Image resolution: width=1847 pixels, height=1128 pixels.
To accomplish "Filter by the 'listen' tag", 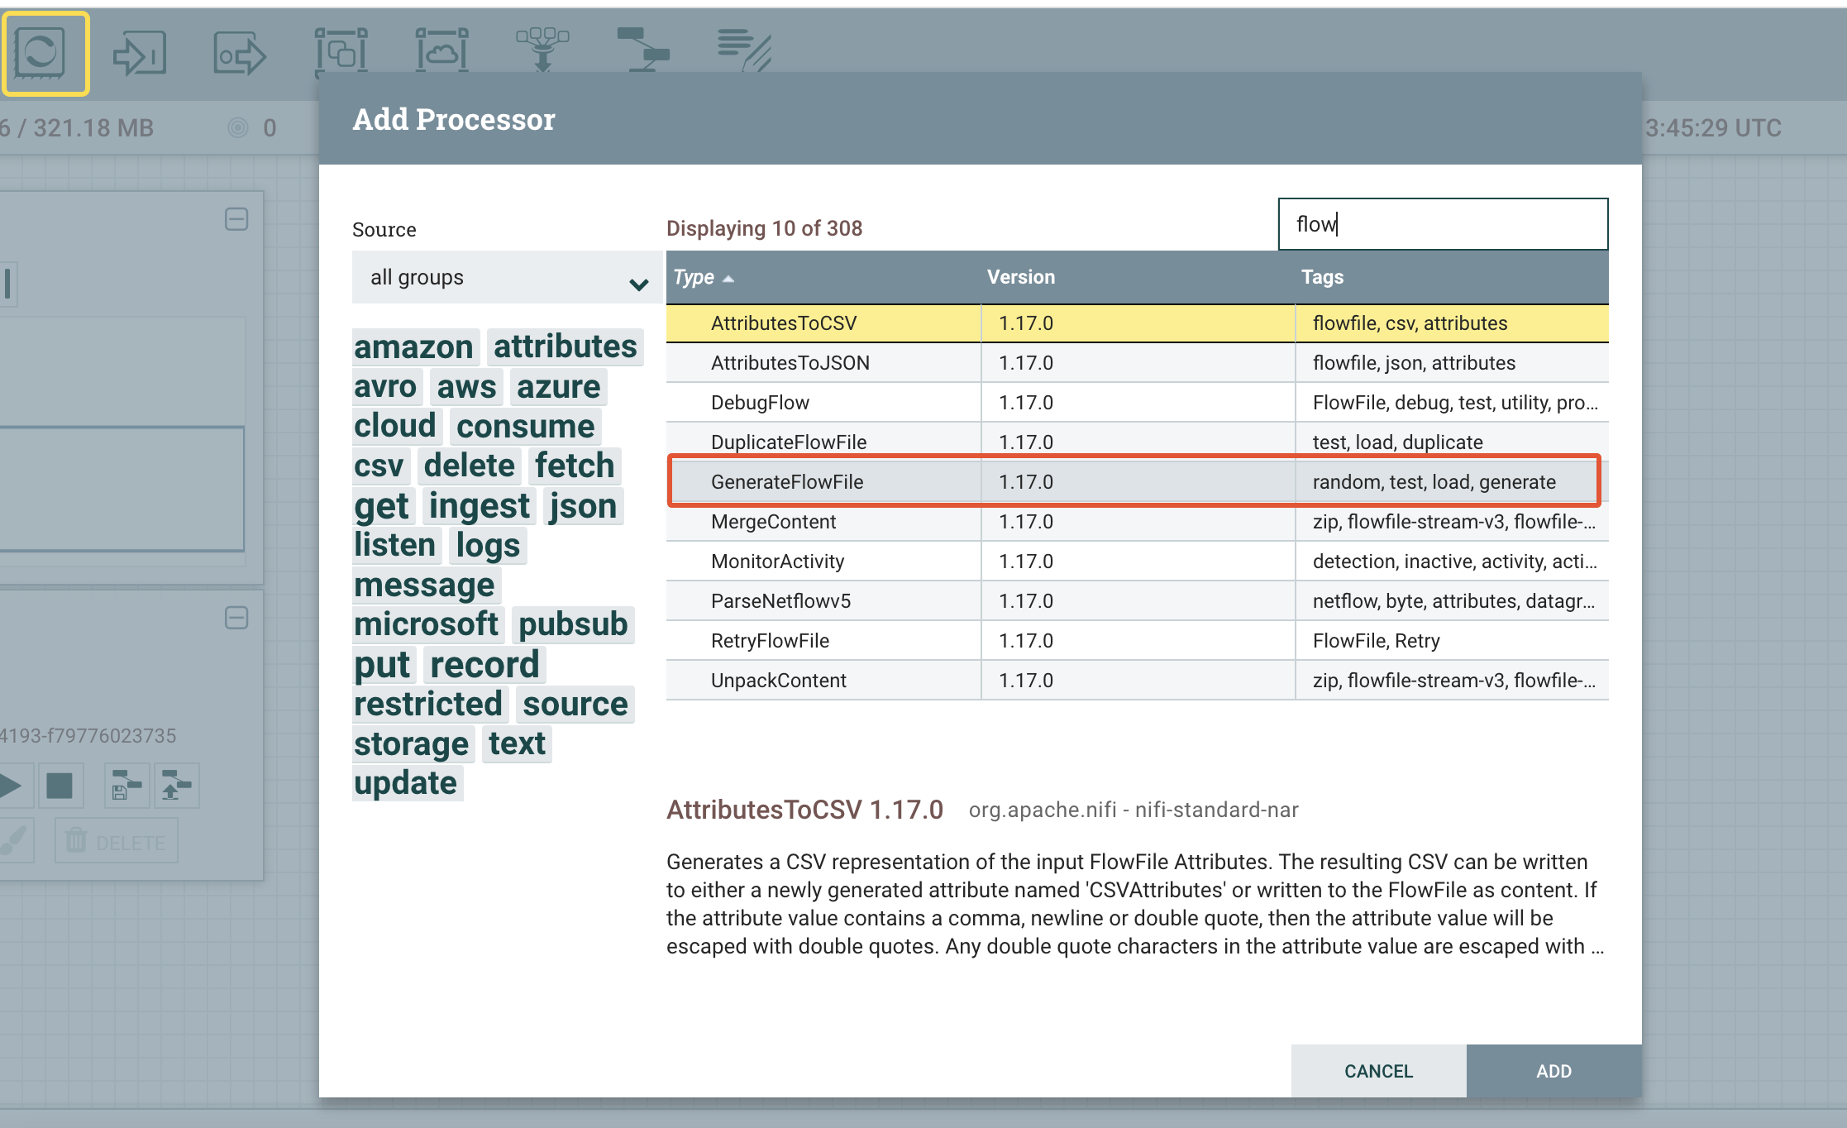I will pos(395,545).
